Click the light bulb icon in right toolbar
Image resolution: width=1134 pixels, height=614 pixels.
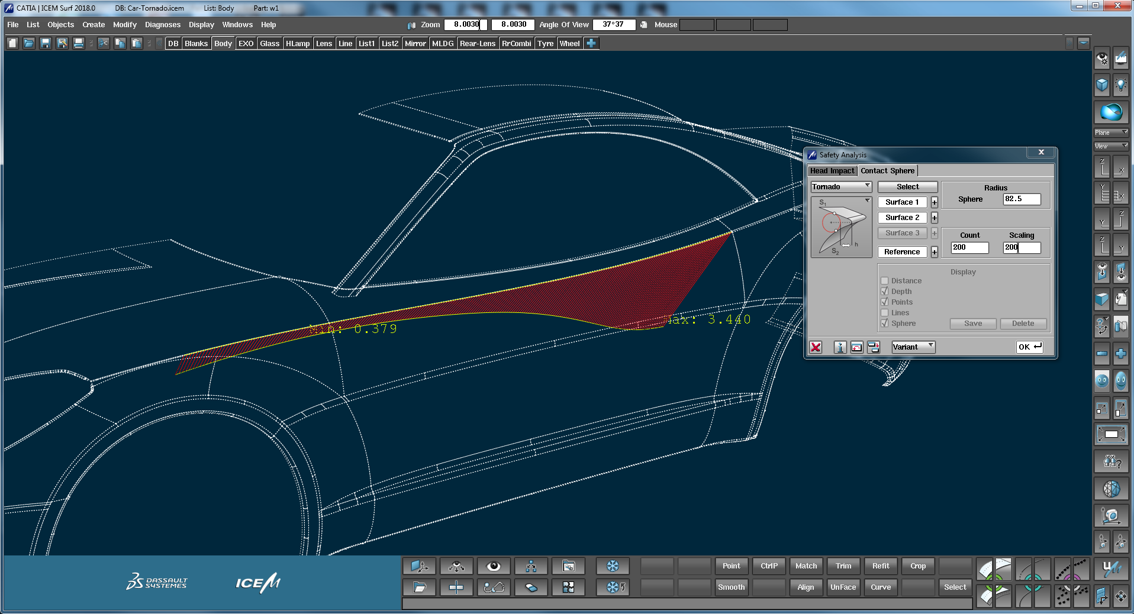(1120, 85)
